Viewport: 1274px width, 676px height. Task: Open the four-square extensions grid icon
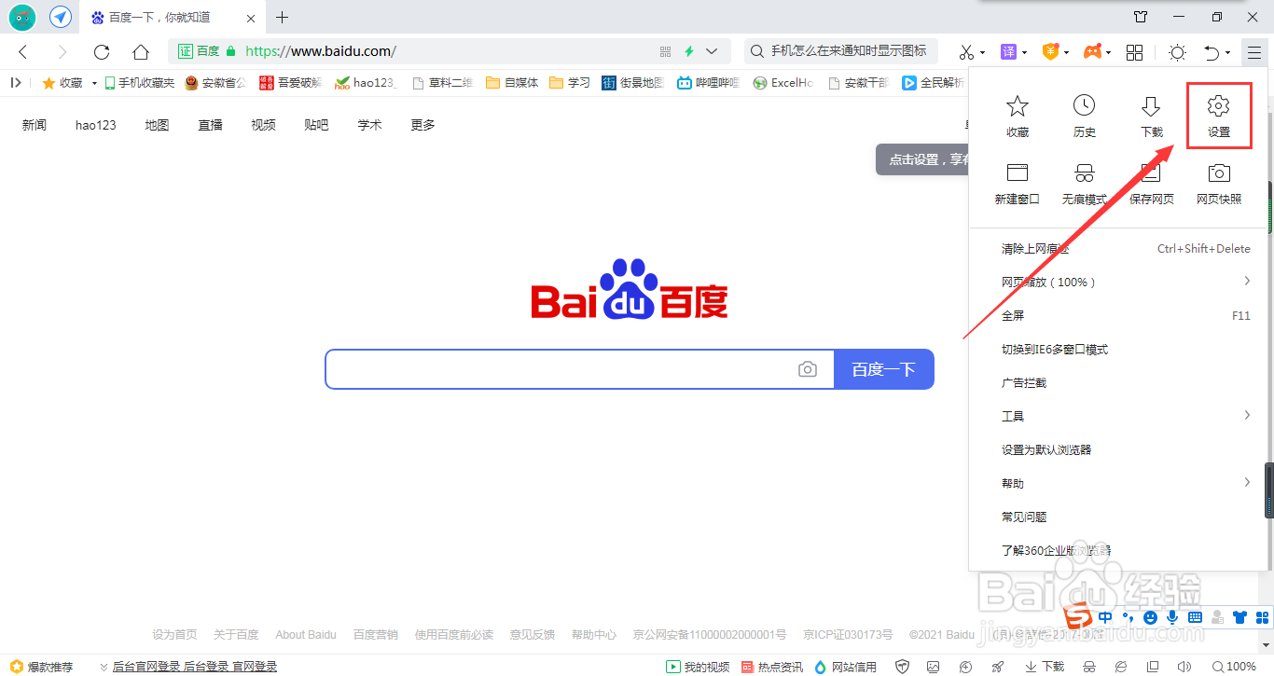pyautogui.click(x=1135, y=52)
